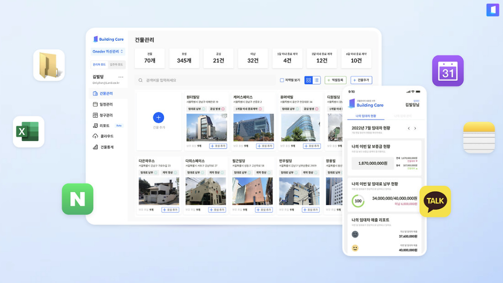Switch to 관리자 모드 tab
This screenshot has width=503, height=283.
pos(99,64)
